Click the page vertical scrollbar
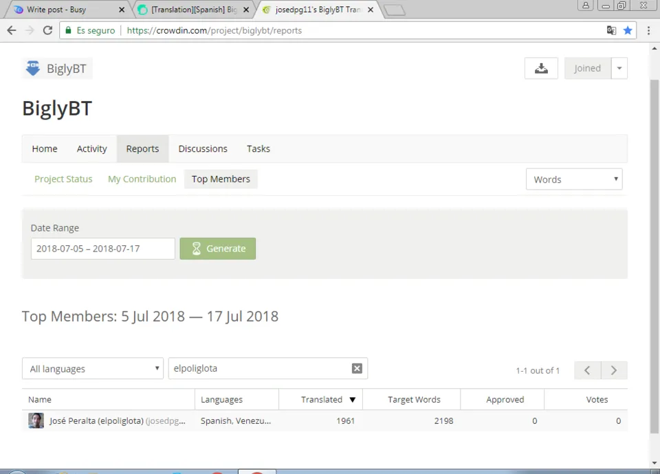The height and width of the screenshot is (474, 660). pos(654,256)
